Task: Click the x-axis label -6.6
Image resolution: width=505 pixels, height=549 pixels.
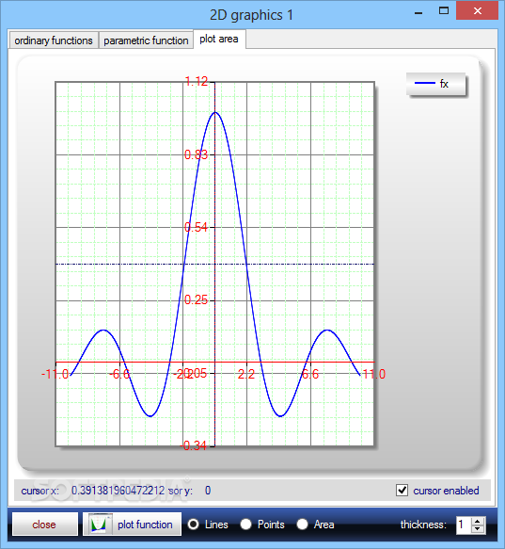Action: (119, 374)
